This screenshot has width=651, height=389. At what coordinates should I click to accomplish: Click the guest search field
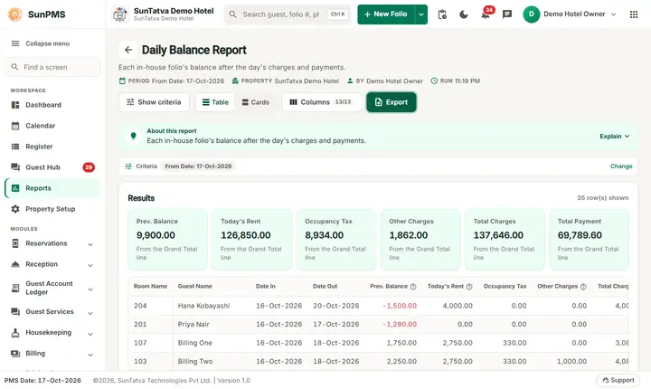point(288,14)
